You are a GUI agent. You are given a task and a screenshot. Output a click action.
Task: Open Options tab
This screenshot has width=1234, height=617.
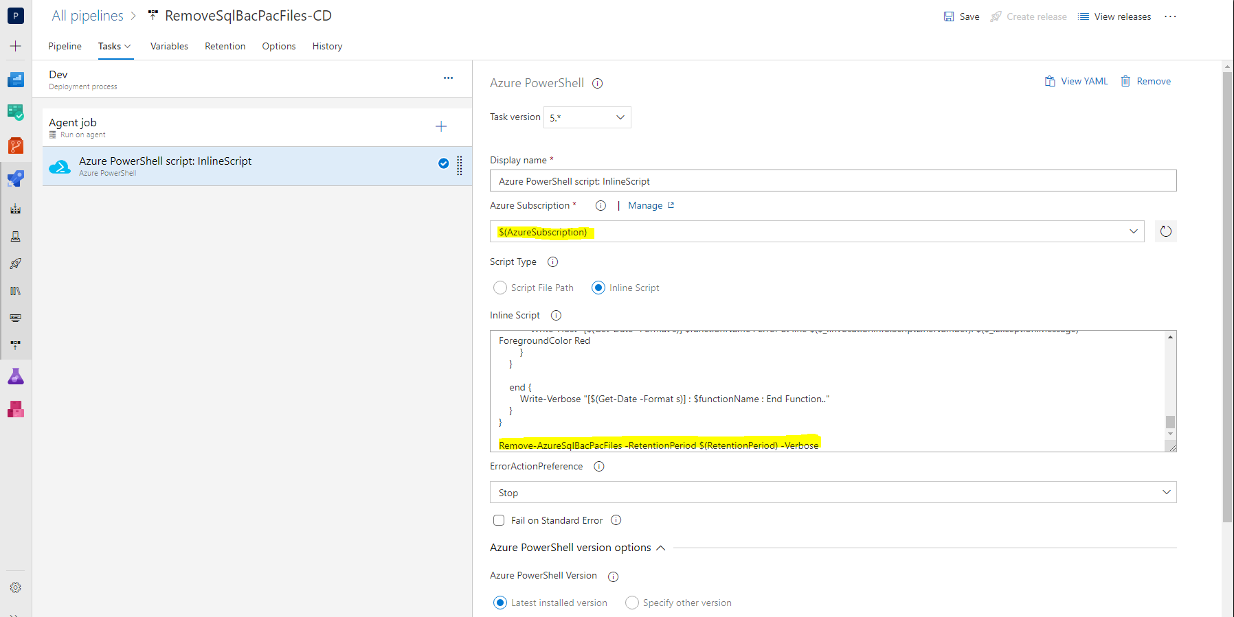(278, 46)
